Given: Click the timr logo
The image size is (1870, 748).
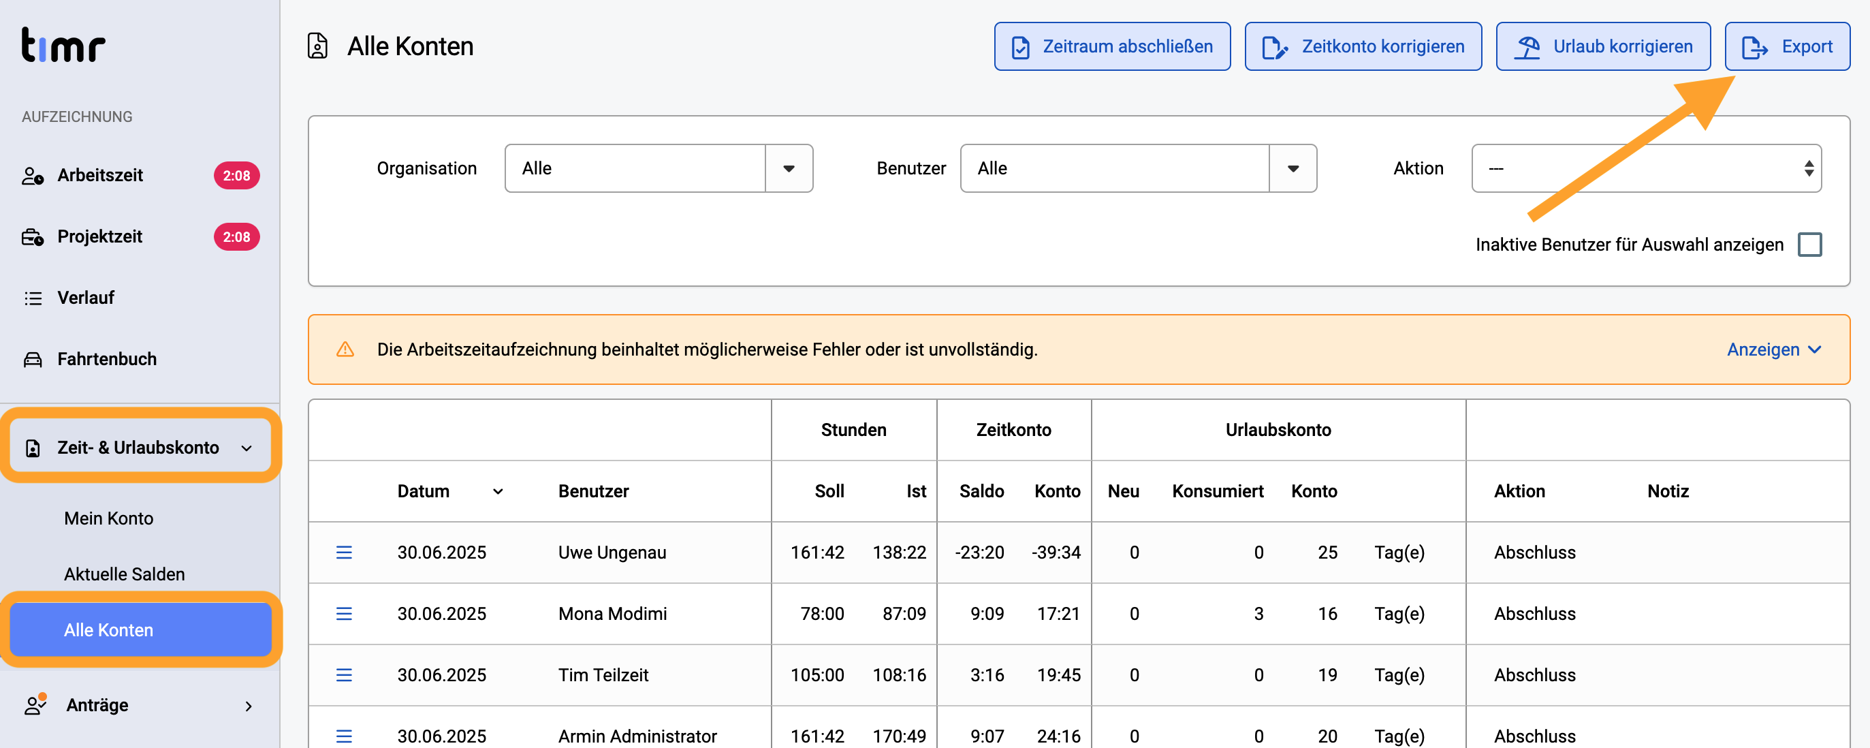Looking at the screenshot, I should 63,44.
